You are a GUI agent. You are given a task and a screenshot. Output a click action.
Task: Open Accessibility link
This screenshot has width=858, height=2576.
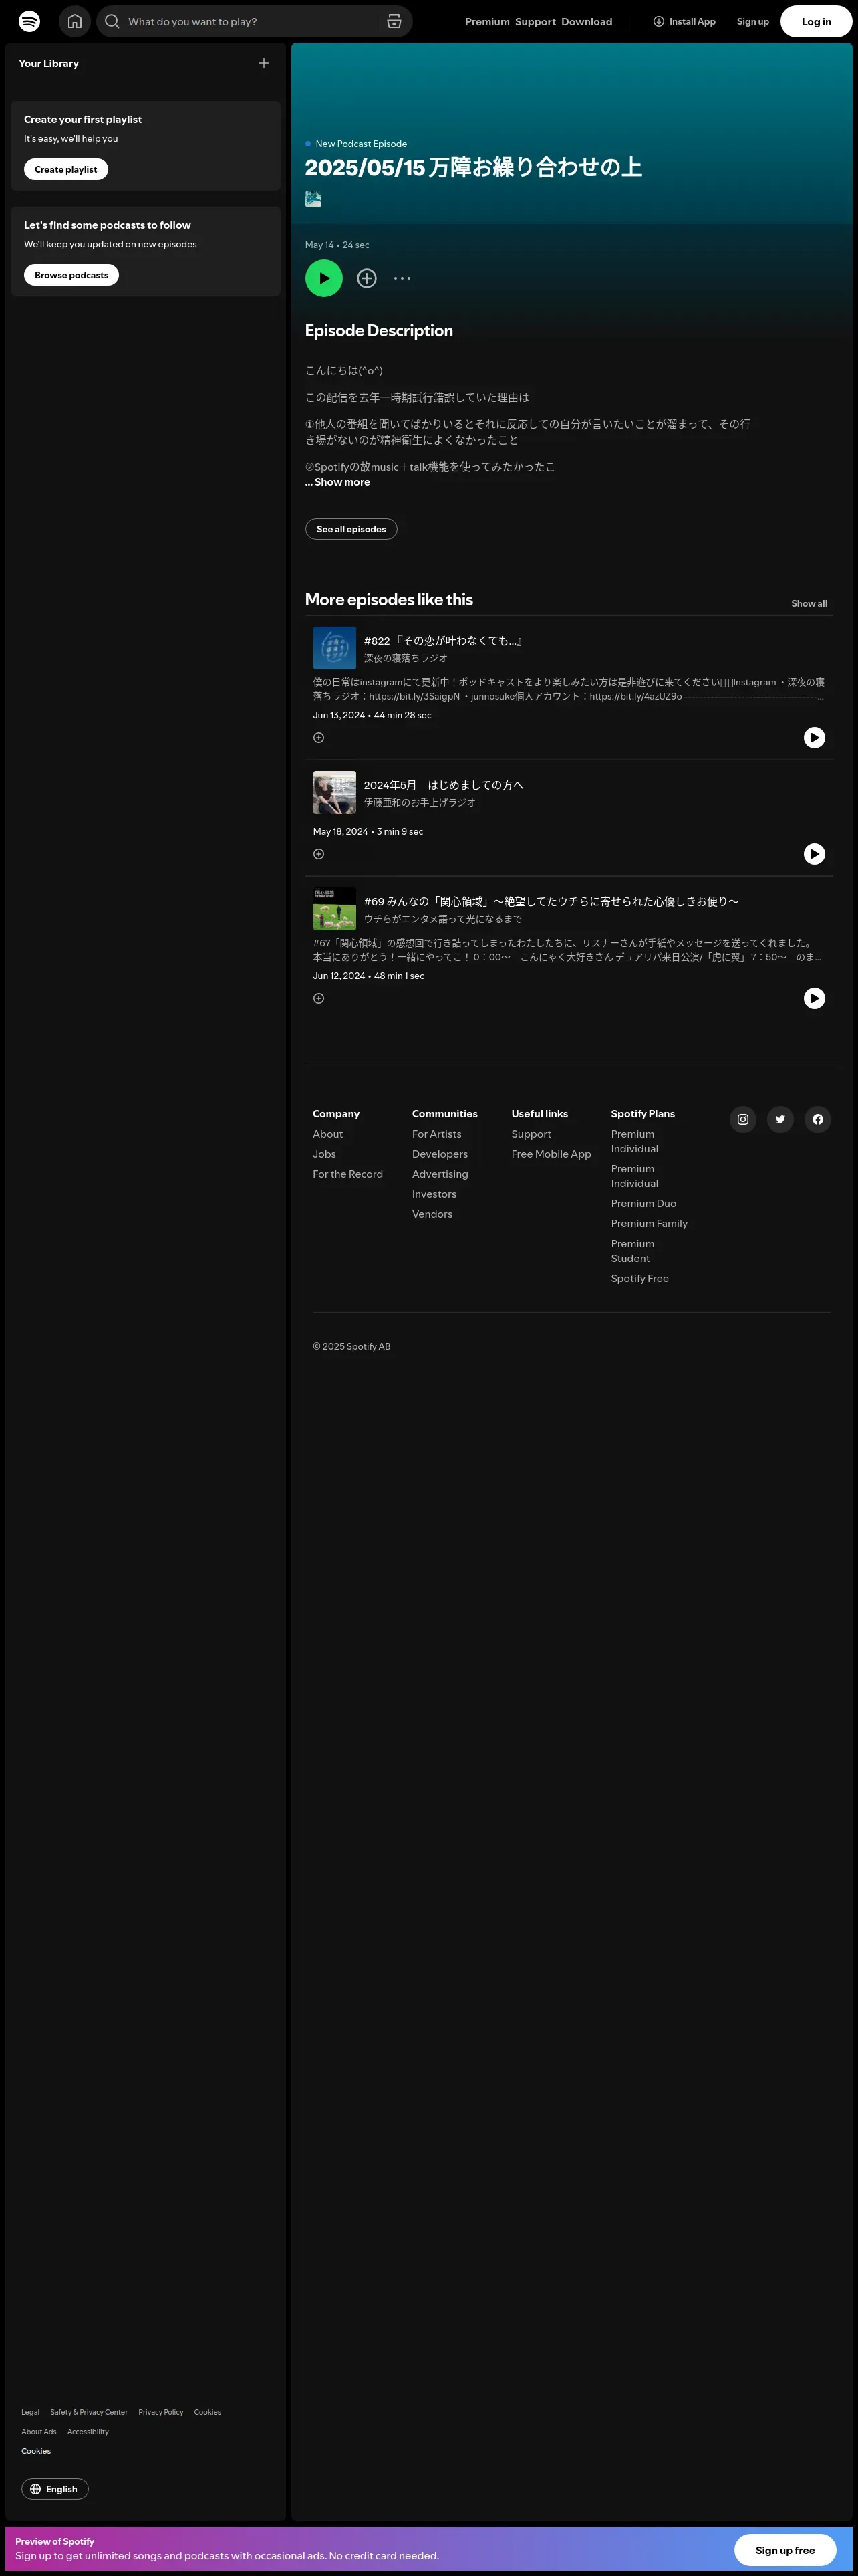(x=88, y=2431)
